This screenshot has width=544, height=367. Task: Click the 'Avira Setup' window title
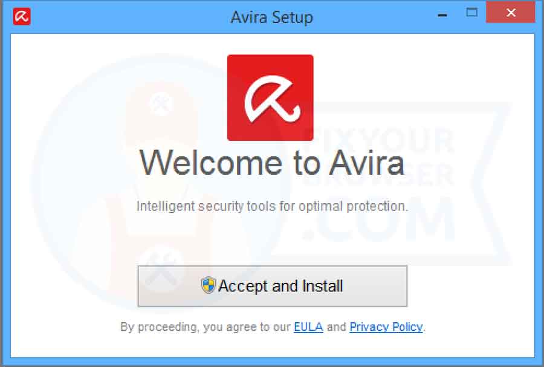[x=271, y=18]
